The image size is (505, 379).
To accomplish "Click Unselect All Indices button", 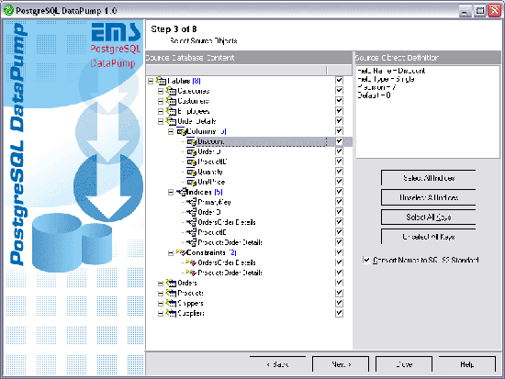I will pyautogui.click(x=429, y=197).
